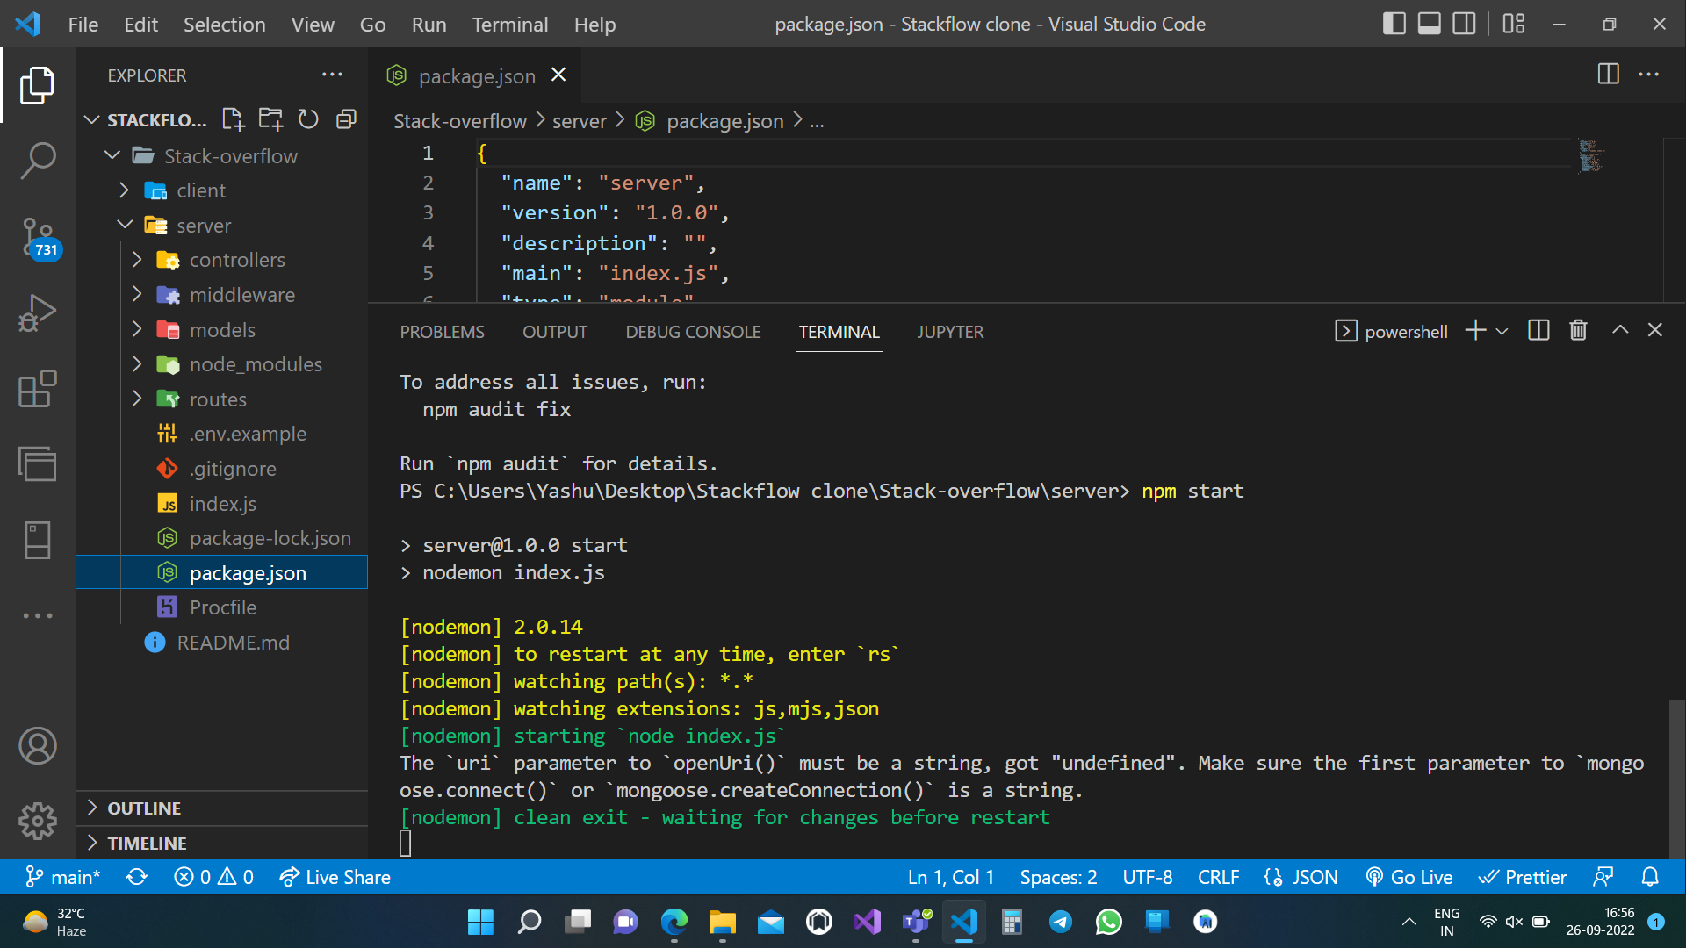This screenshot has height=948, width=1686.
Task: Open Run and Debug view
Action: coord(37,312)
